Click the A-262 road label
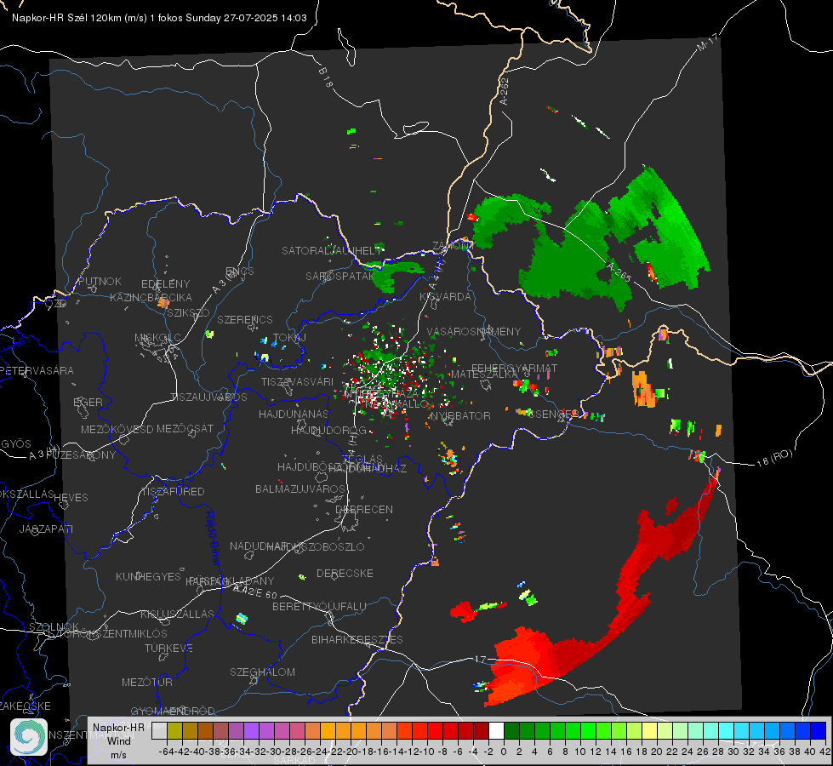The width and height of the screenshot is (833, 766). point(505,91)
